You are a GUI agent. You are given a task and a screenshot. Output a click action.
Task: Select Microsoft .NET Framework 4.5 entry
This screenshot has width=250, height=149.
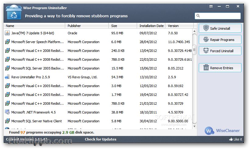pyautogui.click(x=98, y=112)
